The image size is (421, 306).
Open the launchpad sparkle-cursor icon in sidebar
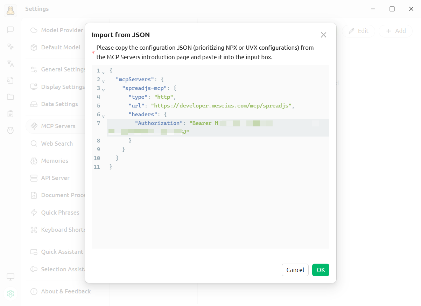[10, 46]
